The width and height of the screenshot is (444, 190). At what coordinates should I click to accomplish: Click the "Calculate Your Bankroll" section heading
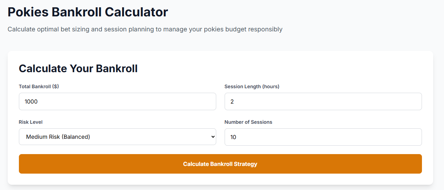[x=78, y=68]
